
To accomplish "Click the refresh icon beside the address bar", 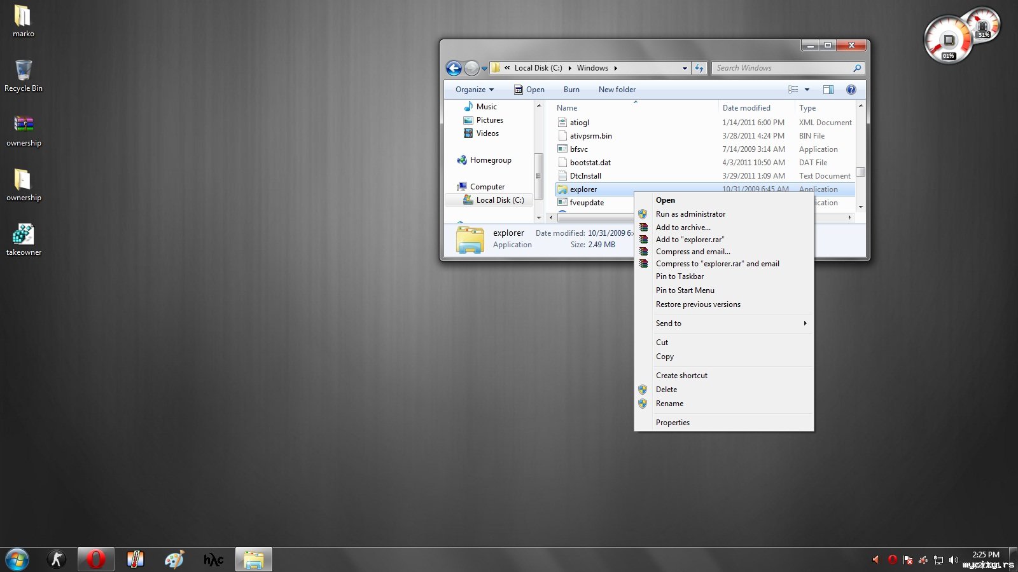I will 699,68.
